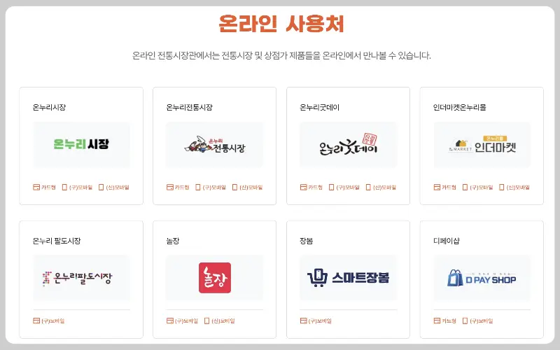Select the (구)모바일 icon in 온누리전통시장 card
This screenshot has height=350, width=560.
coord(198,187)
